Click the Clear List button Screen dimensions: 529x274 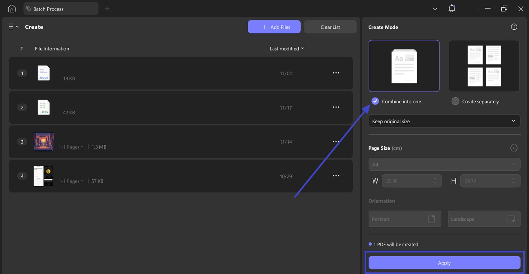click(330, 27)
